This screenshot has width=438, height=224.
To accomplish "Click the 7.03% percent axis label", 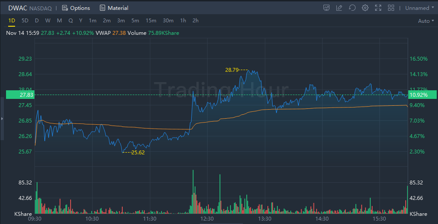I will point(417,121).
